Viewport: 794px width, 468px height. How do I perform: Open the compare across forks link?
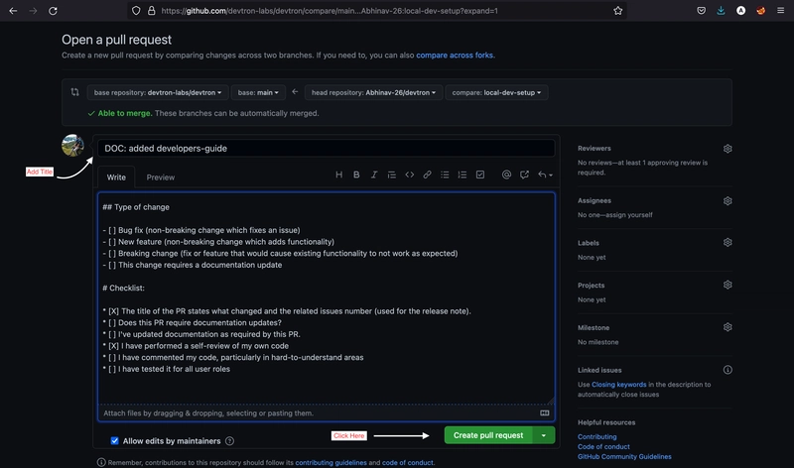coord(455,56)
